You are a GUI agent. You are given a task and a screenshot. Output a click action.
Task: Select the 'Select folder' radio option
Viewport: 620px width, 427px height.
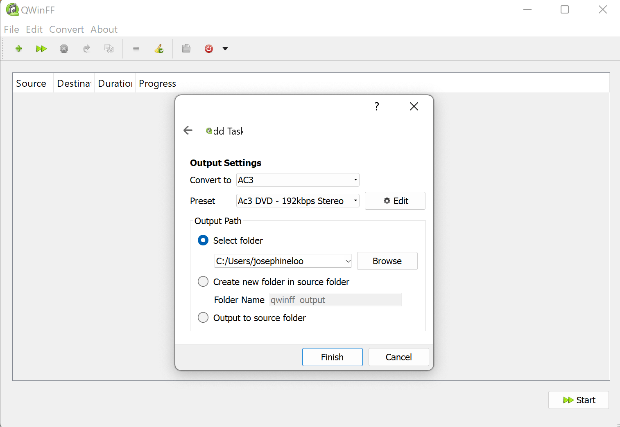(203, 240)
